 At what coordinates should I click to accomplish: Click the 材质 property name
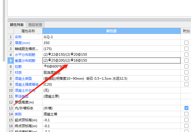click(x=18, y=72)
